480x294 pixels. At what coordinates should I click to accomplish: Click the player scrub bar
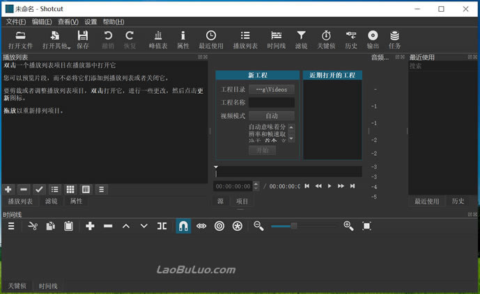(288, 172)
